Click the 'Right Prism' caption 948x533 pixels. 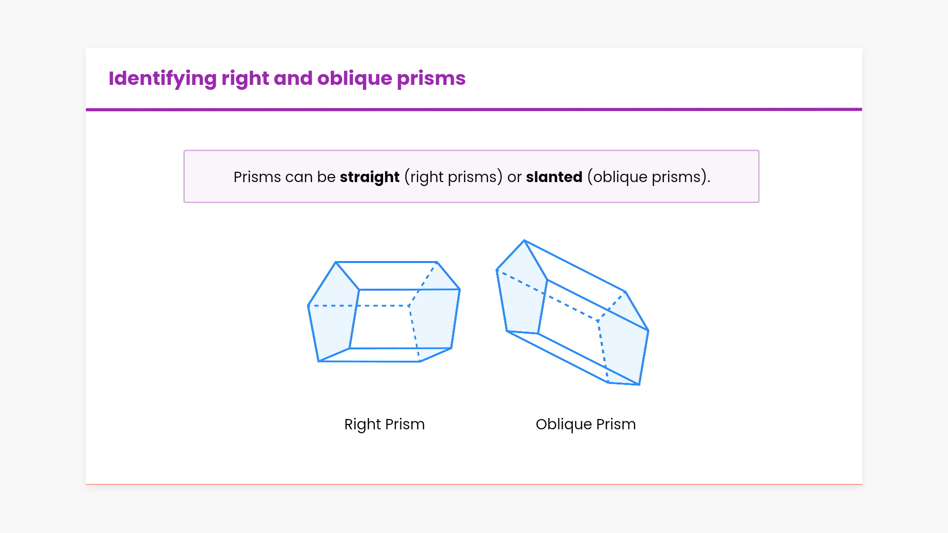click(384, 424)
